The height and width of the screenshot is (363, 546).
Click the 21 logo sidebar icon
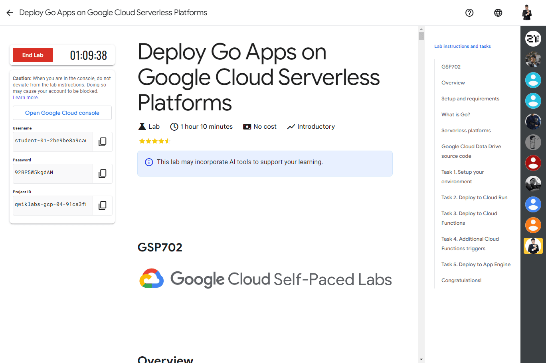[x=533, y=39]
